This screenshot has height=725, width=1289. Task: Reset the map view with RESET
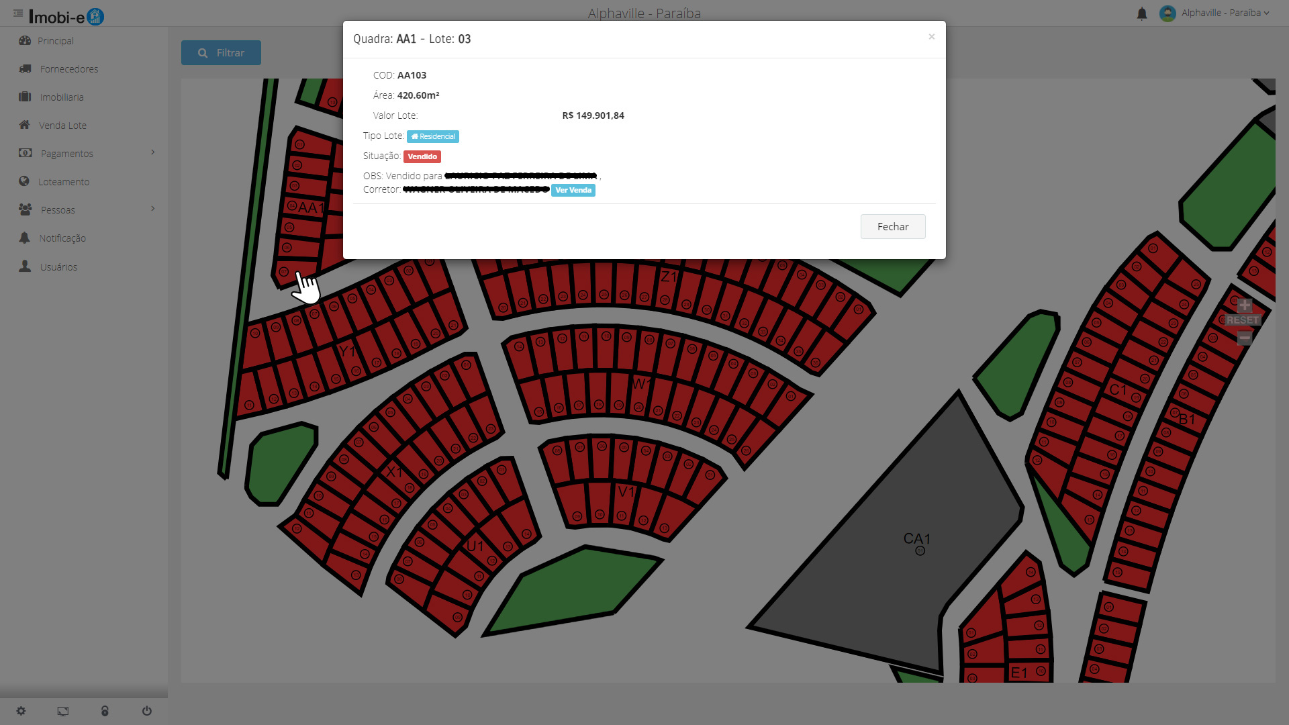pos(1242,321)
